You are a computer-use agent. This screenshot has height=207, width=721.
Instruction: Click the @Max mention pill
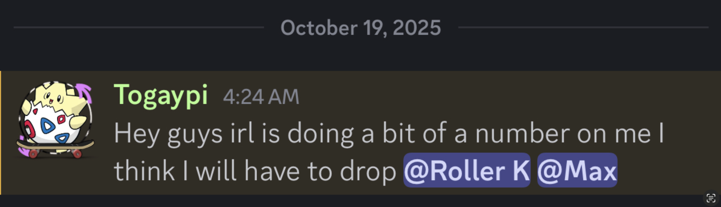tap(577, 169)
